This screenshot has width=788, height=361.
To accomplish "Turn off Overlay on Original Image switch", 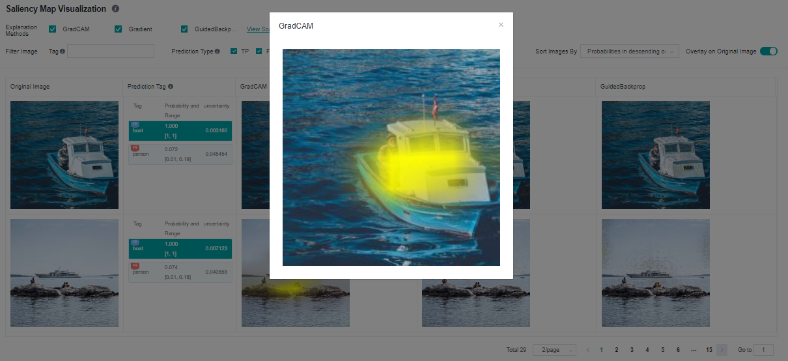I will pos(768,51).
